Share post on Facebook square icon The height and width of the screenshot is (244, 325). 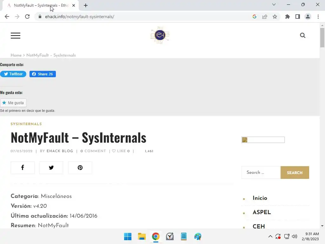pyautogui.click(x=23, y=168)
